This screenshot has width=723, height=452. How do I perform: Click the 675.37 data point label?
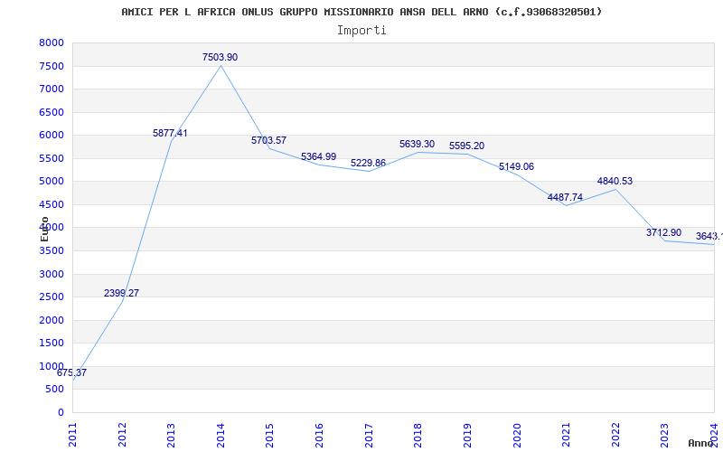(x=71, y=372)
